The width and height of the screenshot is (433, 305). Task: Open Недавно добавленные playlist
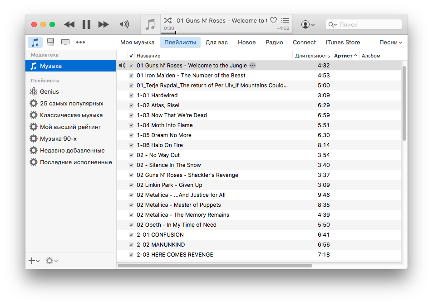point(71,151)
